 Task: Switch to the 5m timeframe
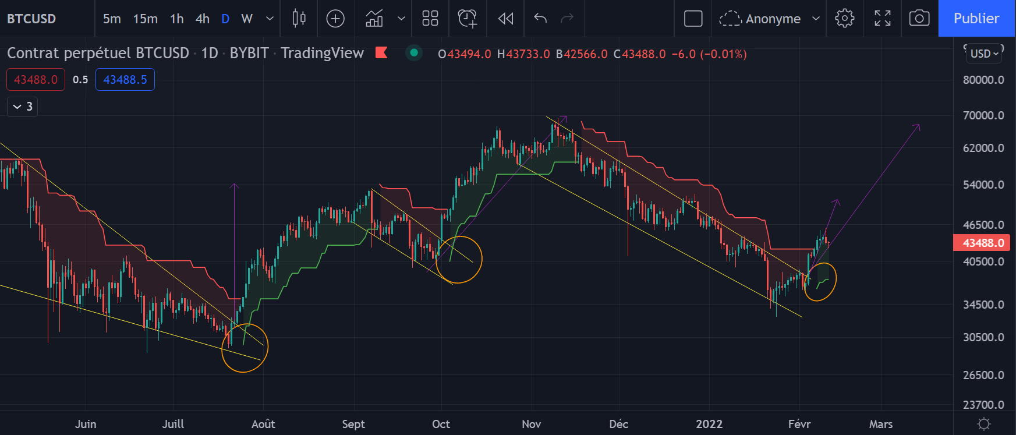(x=112, y=19)
